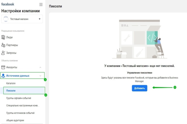Click the blue Добавить button

point(139,88)
